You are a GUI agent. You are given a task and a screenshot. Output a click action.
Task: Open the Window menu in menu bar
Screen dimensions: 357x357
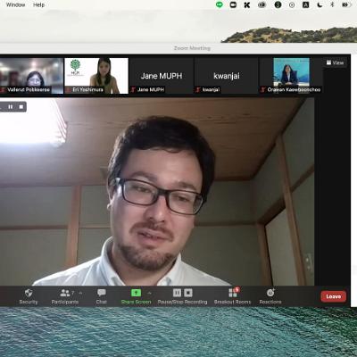point(15,4)
